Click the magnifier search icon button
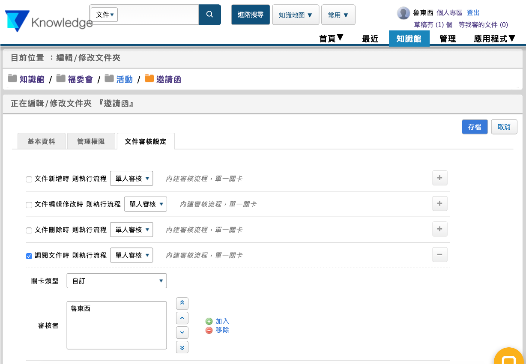This screenshot has height=364, width=526. (x=209, y=15)
